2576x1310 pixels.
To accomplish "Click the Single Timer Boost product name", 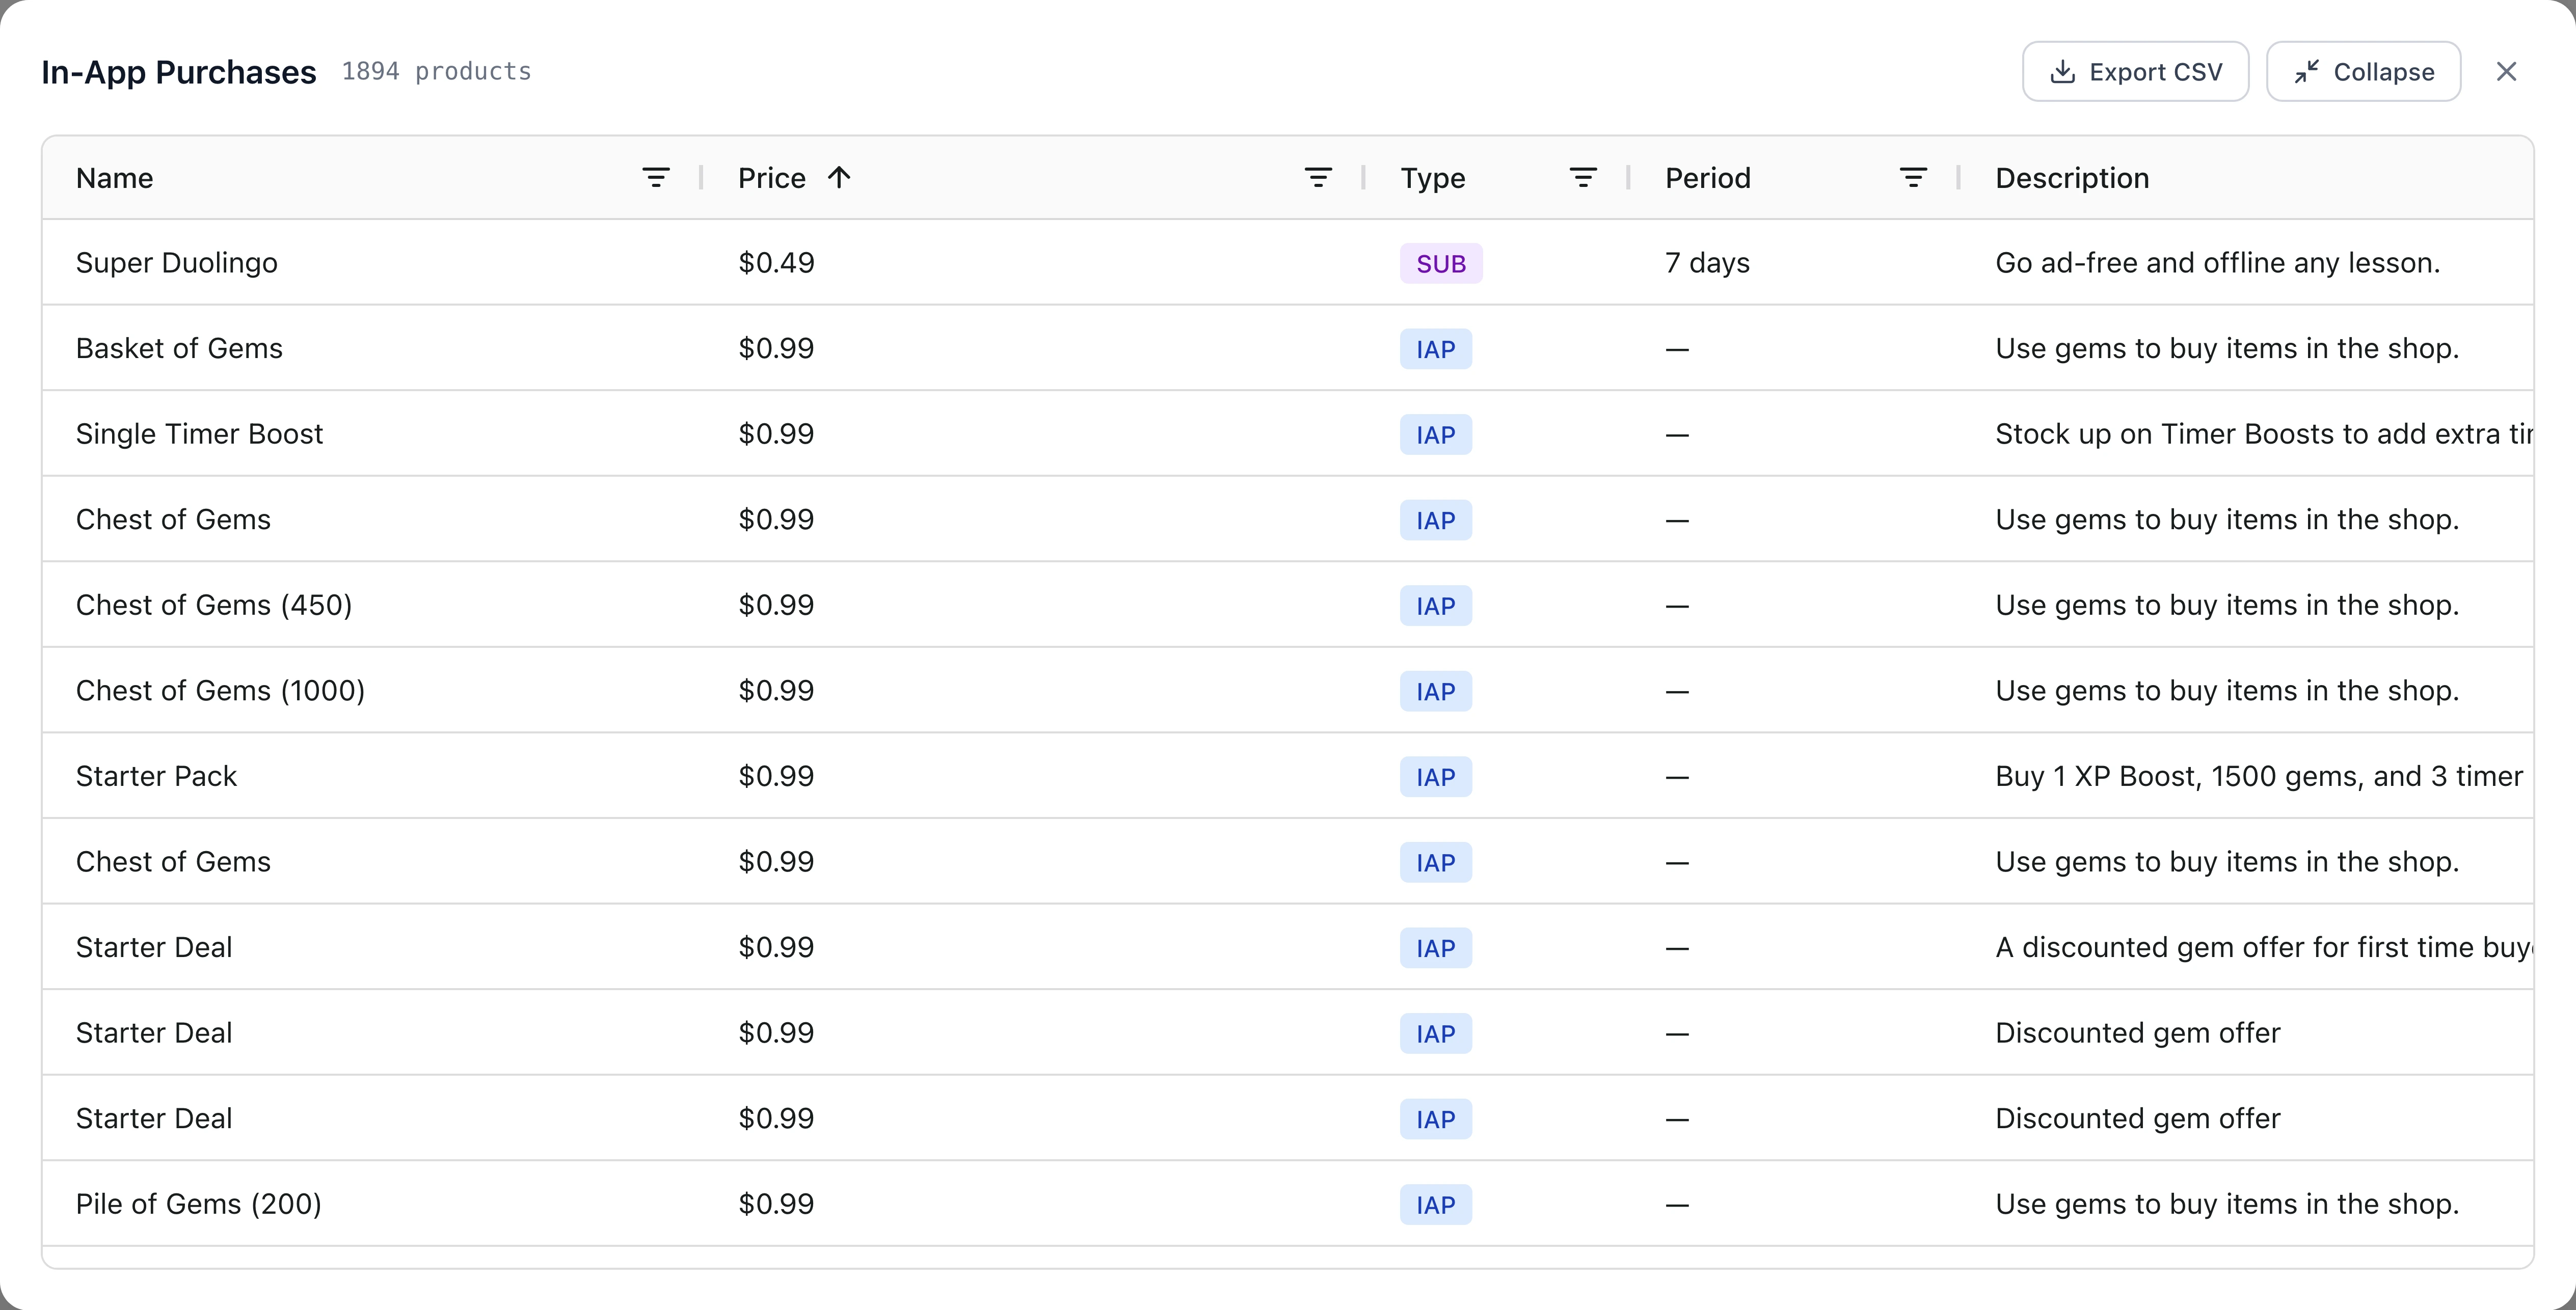I will [x=199, y=434].
